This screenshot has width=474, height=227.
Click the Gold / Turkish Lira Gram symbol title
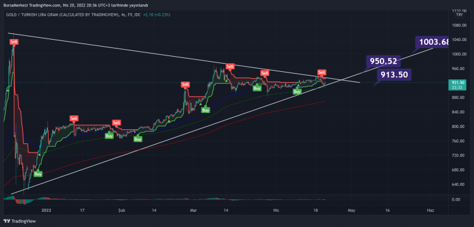[62, 15]
